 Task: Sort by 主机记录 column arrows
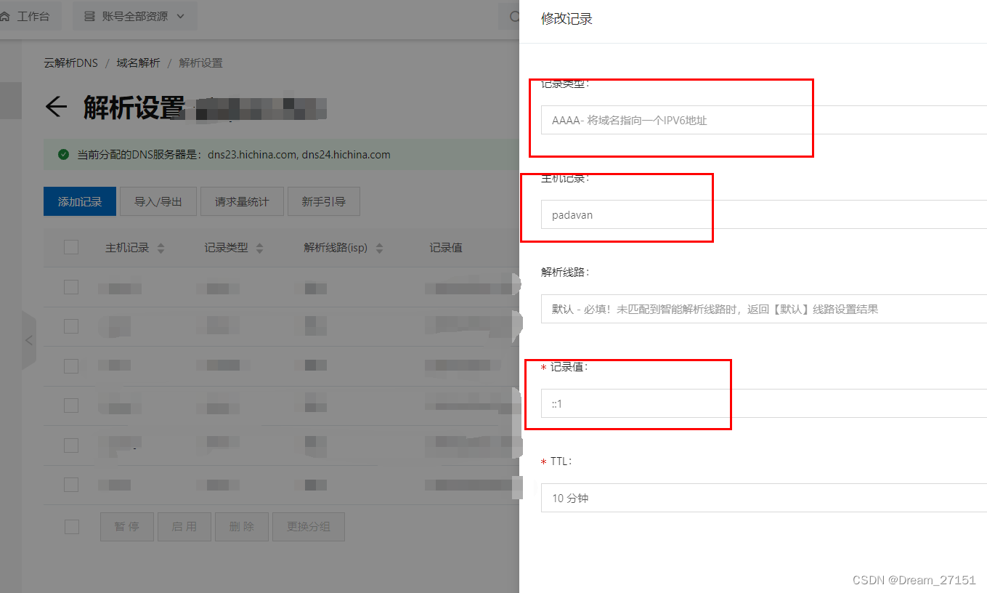[161, 248]
